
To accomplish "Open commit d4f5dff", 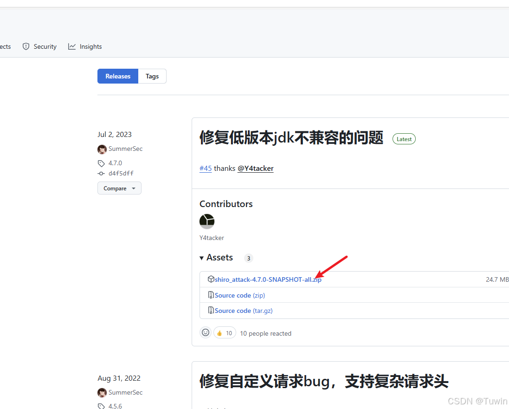I will click(121, 174).
